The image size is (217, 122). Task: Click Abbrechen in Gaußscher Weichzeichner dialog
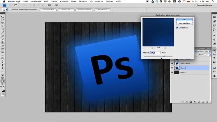click(x=184, y=23)
